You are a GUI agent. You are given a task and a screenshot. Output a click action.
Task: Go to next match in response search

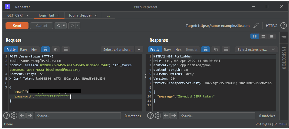tap(174, 116)
